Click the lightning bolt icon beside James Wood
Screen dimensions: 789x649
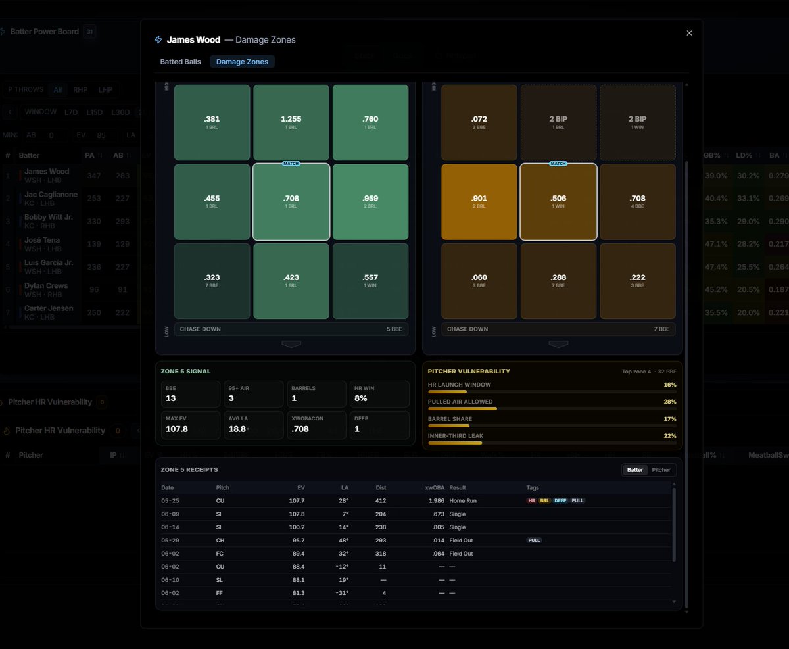click(x=158, y=40)
